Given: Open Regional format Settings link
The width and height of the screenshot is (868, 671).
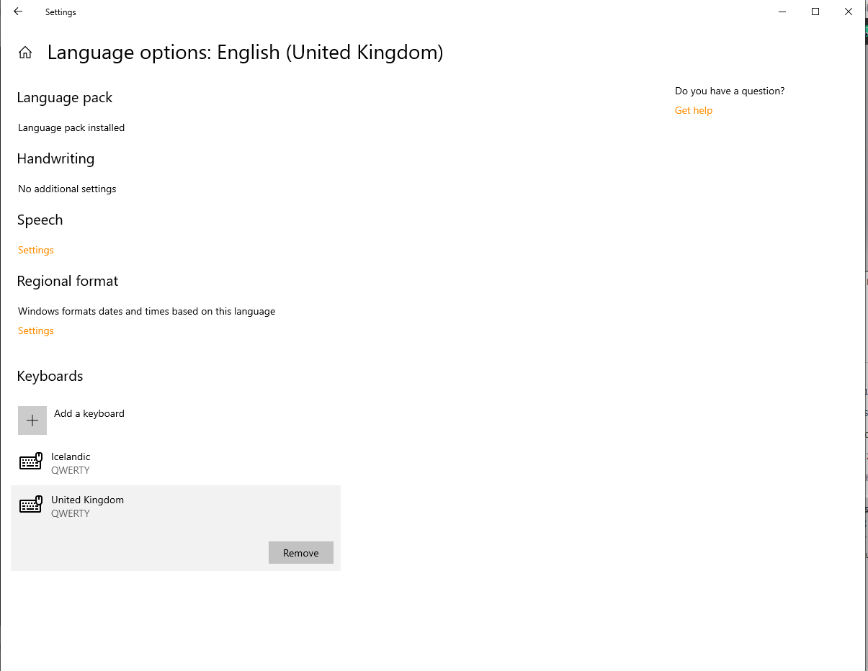Looking at the screenshot, I should [36, 330].
